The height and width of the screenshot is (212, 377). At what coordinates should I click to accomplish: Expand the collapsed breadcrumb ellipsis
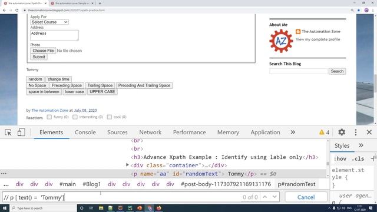click(x=6, y=184)
